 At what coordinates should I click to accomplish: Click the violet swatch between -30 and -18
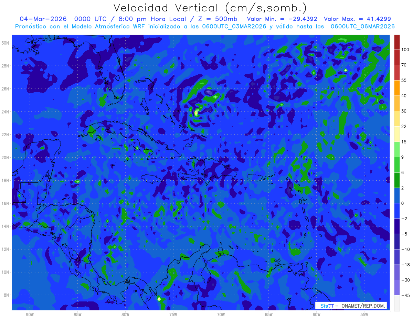[397, 272]
